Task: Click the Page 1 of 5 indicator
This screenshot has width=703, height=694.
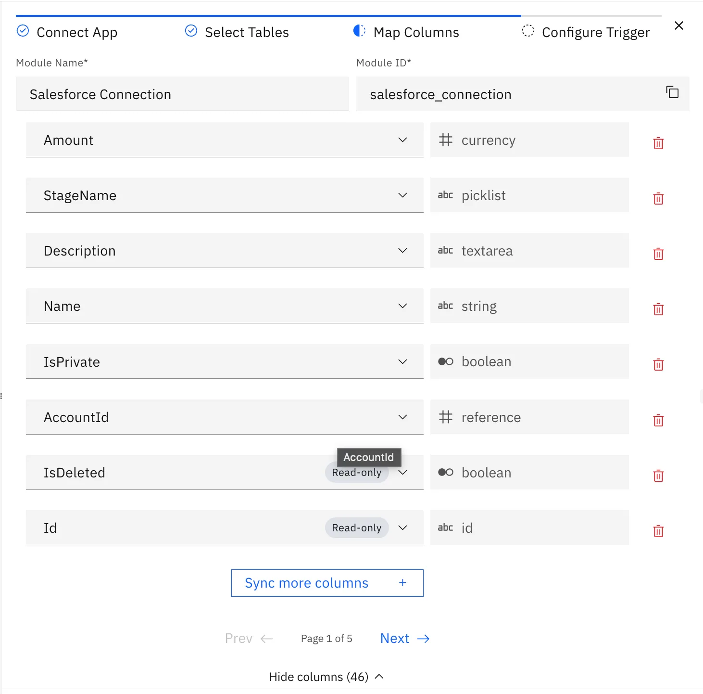Action: (x=326, y=638)
